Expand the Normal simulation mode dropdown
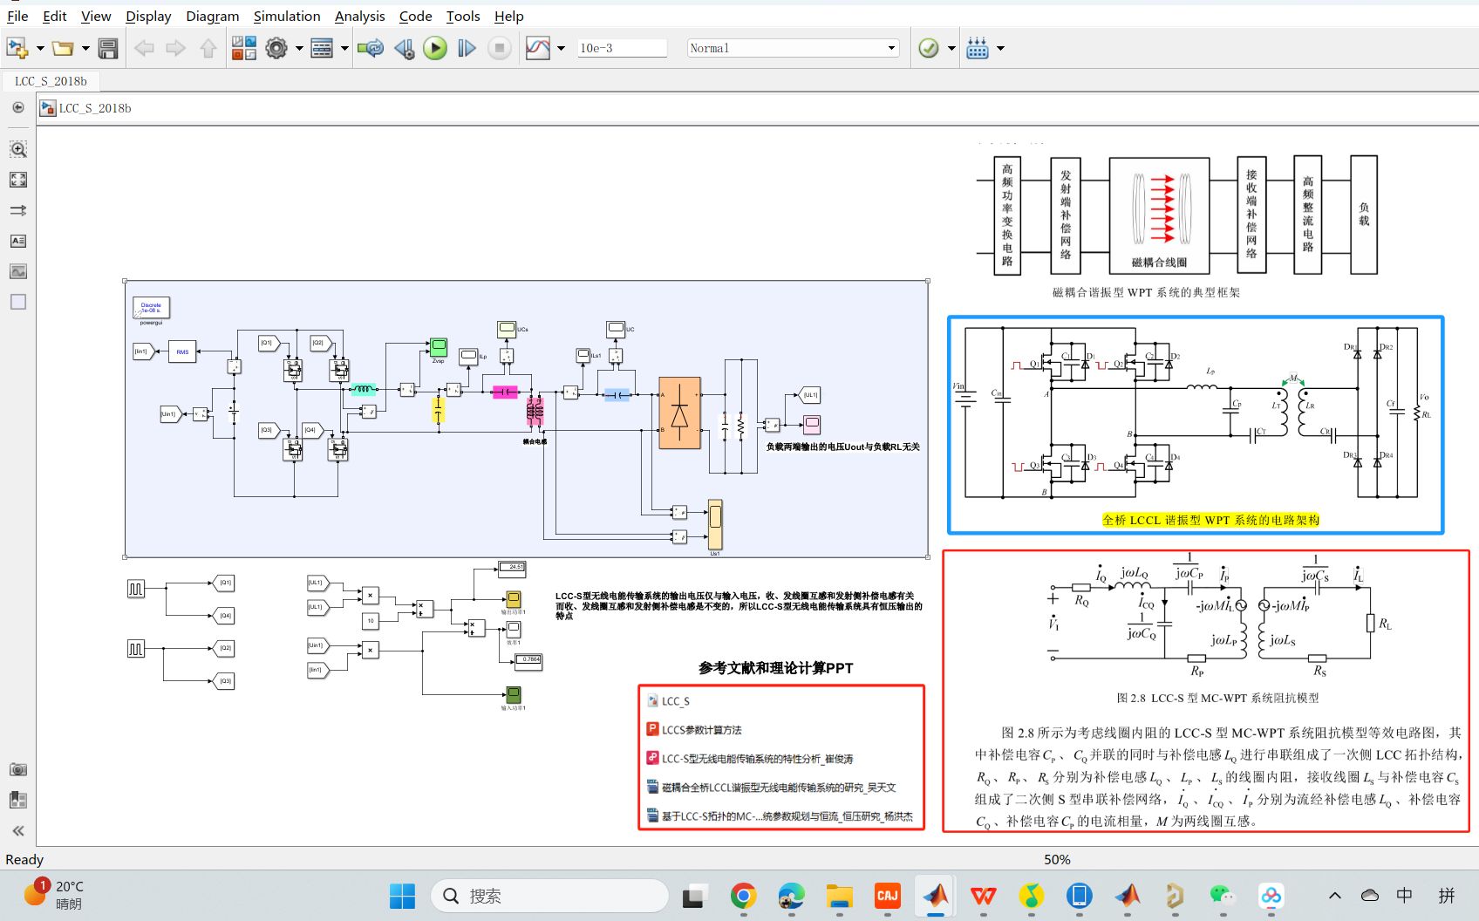The image size is (1479, 921). (891, 48)
